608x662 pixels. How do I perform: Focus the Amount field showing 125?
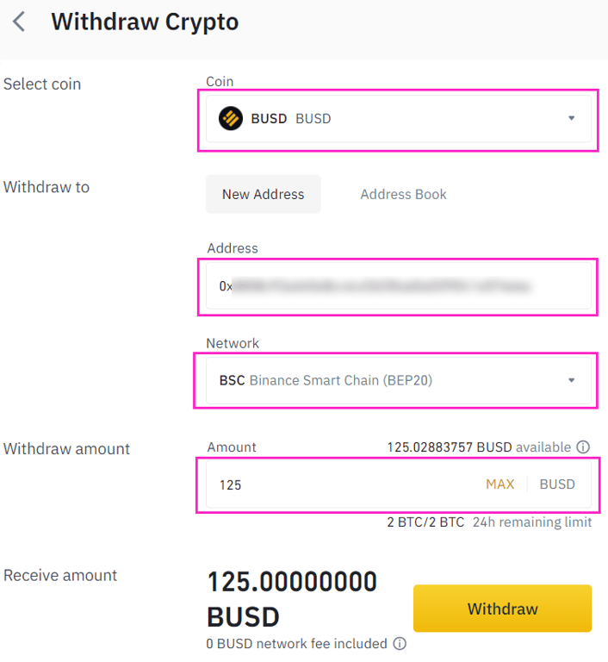pyautogui.click(x=344, y=484)
